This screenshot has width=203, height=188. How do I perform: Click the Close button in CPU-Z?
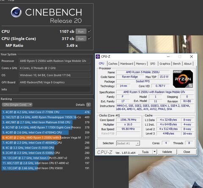pyautogui.click(x=187, y=152)
